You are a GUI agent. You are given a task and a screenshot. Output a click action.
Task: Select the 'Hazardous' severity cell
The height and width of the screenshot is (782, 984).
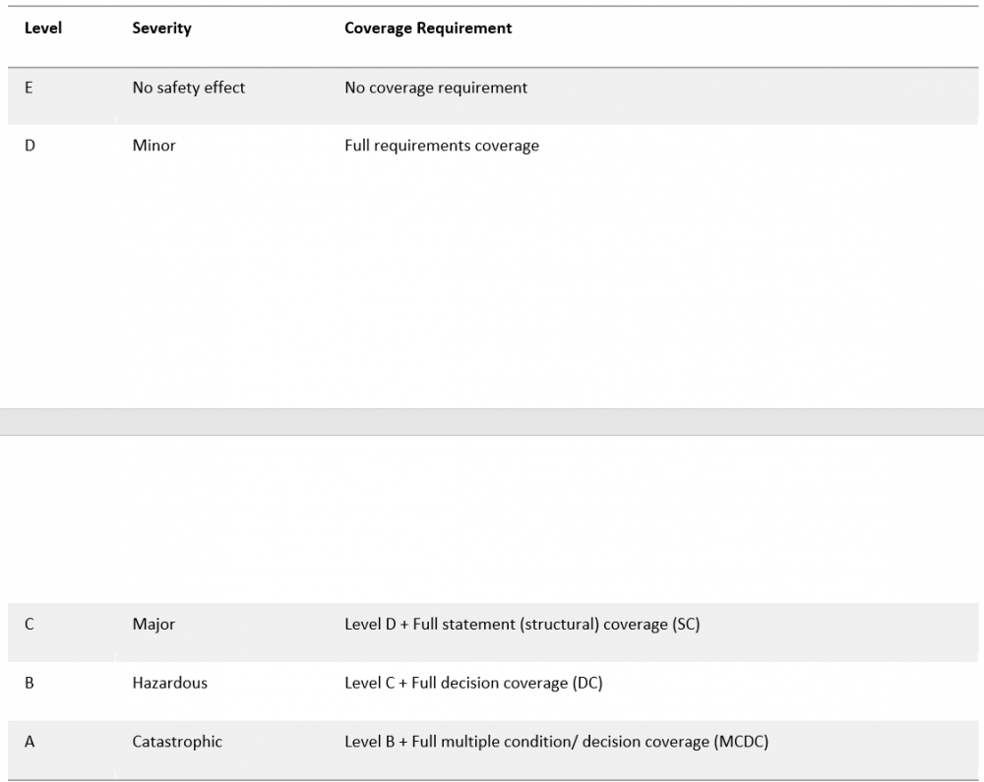coord(170,683)
